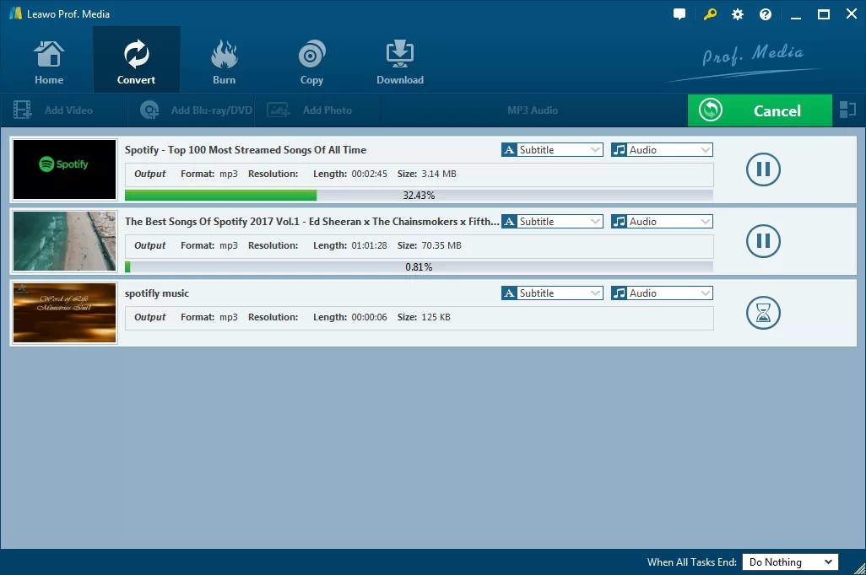The height and width of the screenshot is (575, 866).
Task: Click the Subtitle 'A' icon on spotifly music row
Action: pos(509,293)
